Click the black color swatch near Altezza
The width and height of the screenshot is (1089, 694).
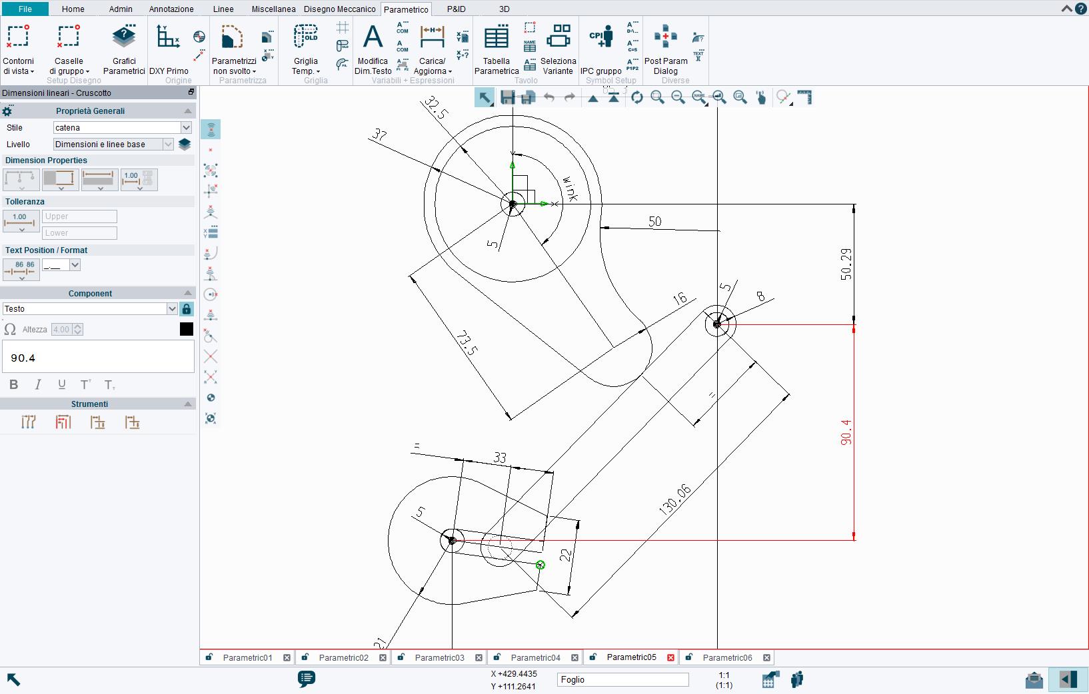187,329
